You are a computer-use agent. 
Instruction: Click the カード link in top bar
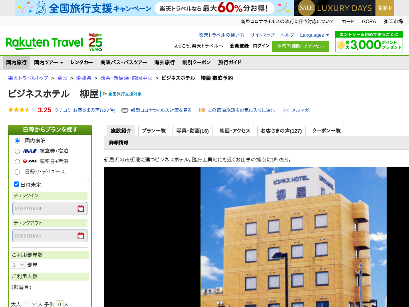tap(348, 22)
